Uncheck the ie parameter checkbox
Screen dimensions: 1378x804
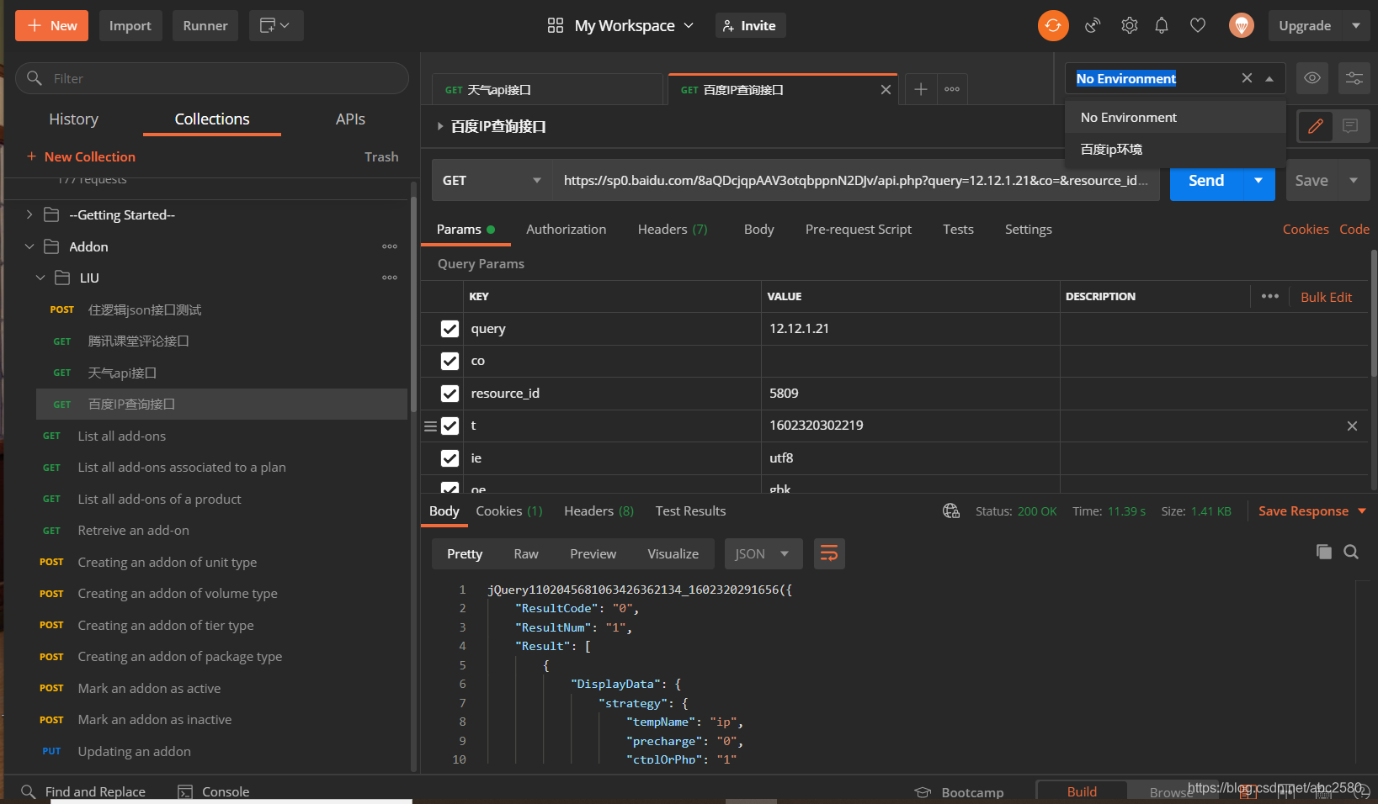pyautogui.click(x=450, y=458)
